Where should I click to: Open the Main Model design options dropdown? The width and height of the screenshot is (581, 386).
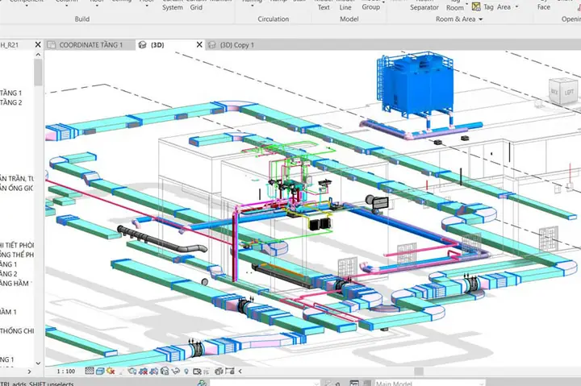point(430,383)
